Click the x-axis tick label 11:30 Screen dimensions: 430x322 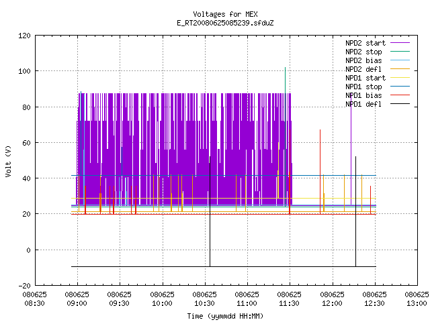click(290, 303)
